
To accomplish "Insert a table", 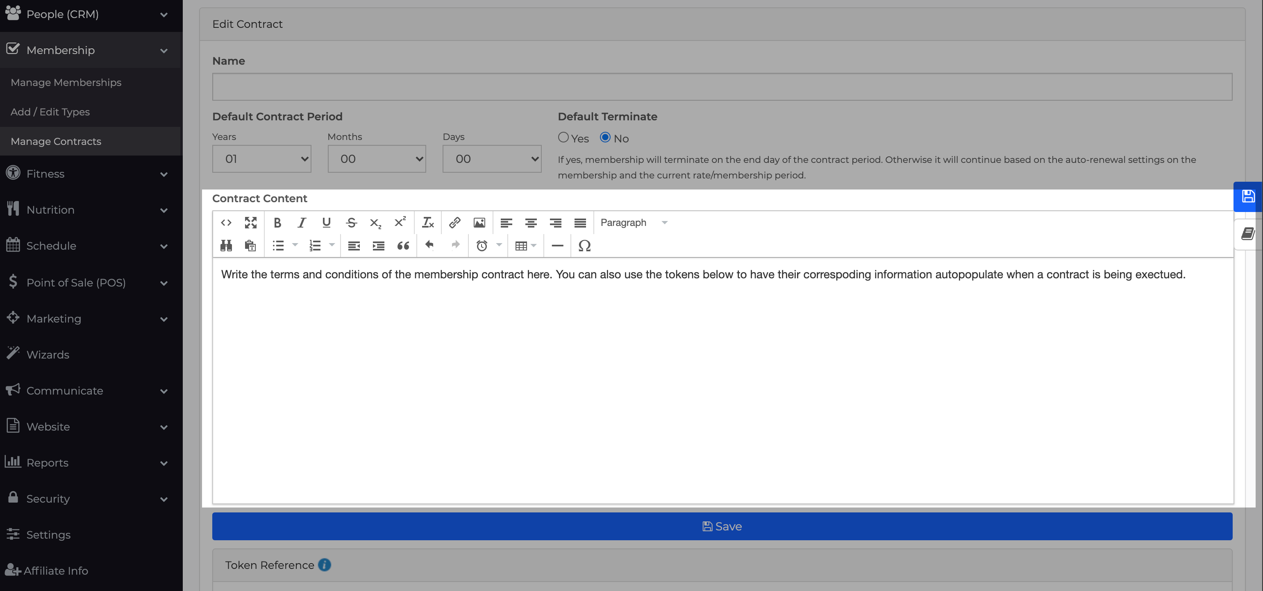I will click(521, 246).
